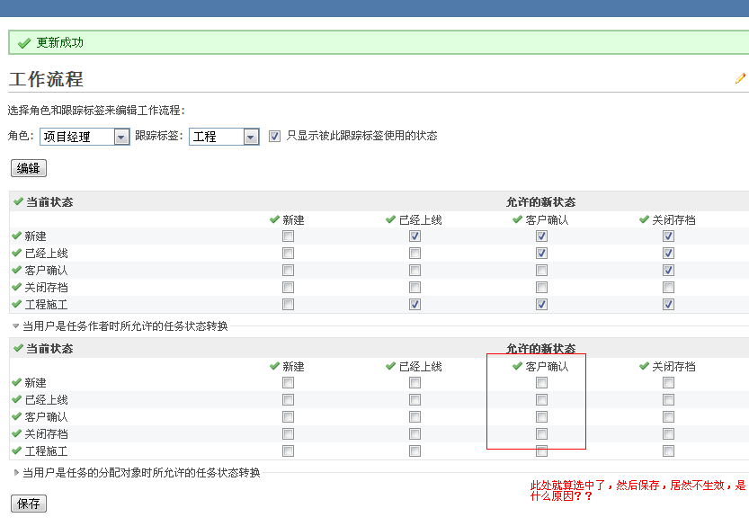Check 客户确认 to 已经上线 transition in upper table
Viewport: 749px width, 526px height.
(x=415, y=271)
